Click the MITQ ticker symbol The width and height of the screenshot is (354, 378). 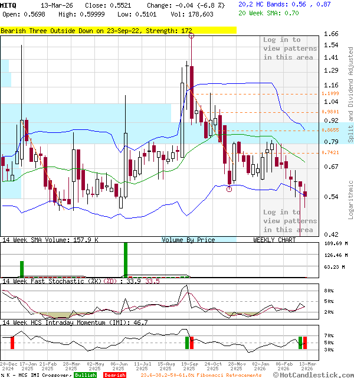9,5
